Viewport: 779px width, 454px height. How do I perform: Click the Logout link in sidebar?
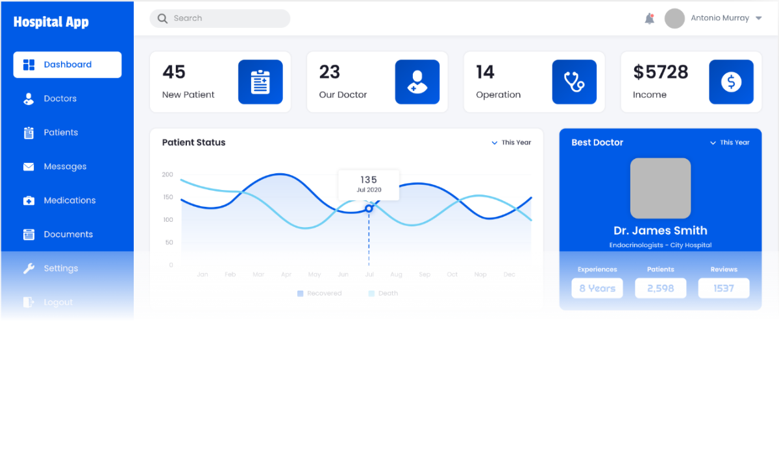(x=57, y=302)
